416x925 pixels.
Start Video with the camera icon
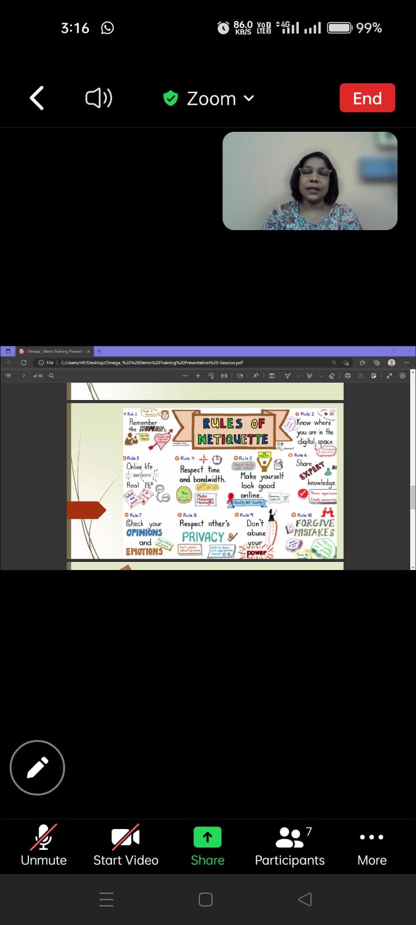(125, 845)
